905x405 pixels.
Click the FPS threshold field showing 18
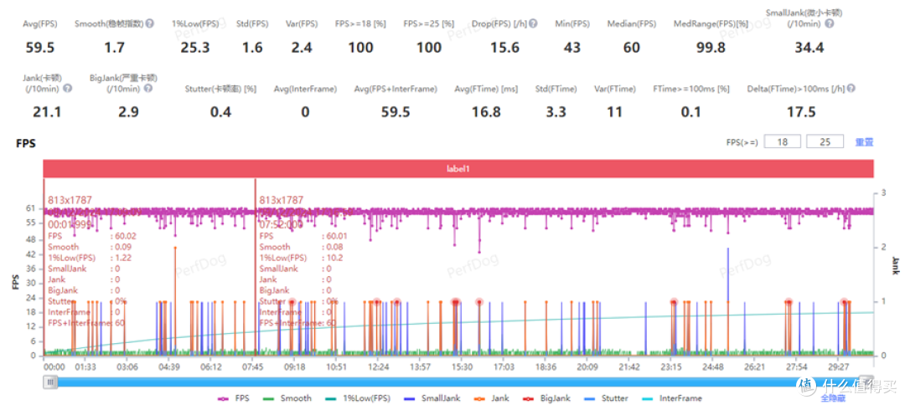click(782, 142)
